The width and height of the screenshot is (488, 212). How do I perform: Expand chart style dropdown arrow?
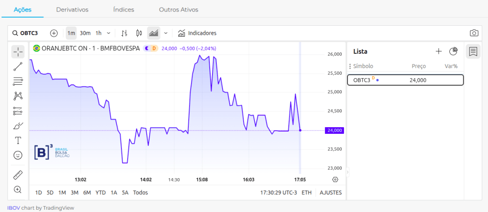pyautogui.click(x=166, y=33)
